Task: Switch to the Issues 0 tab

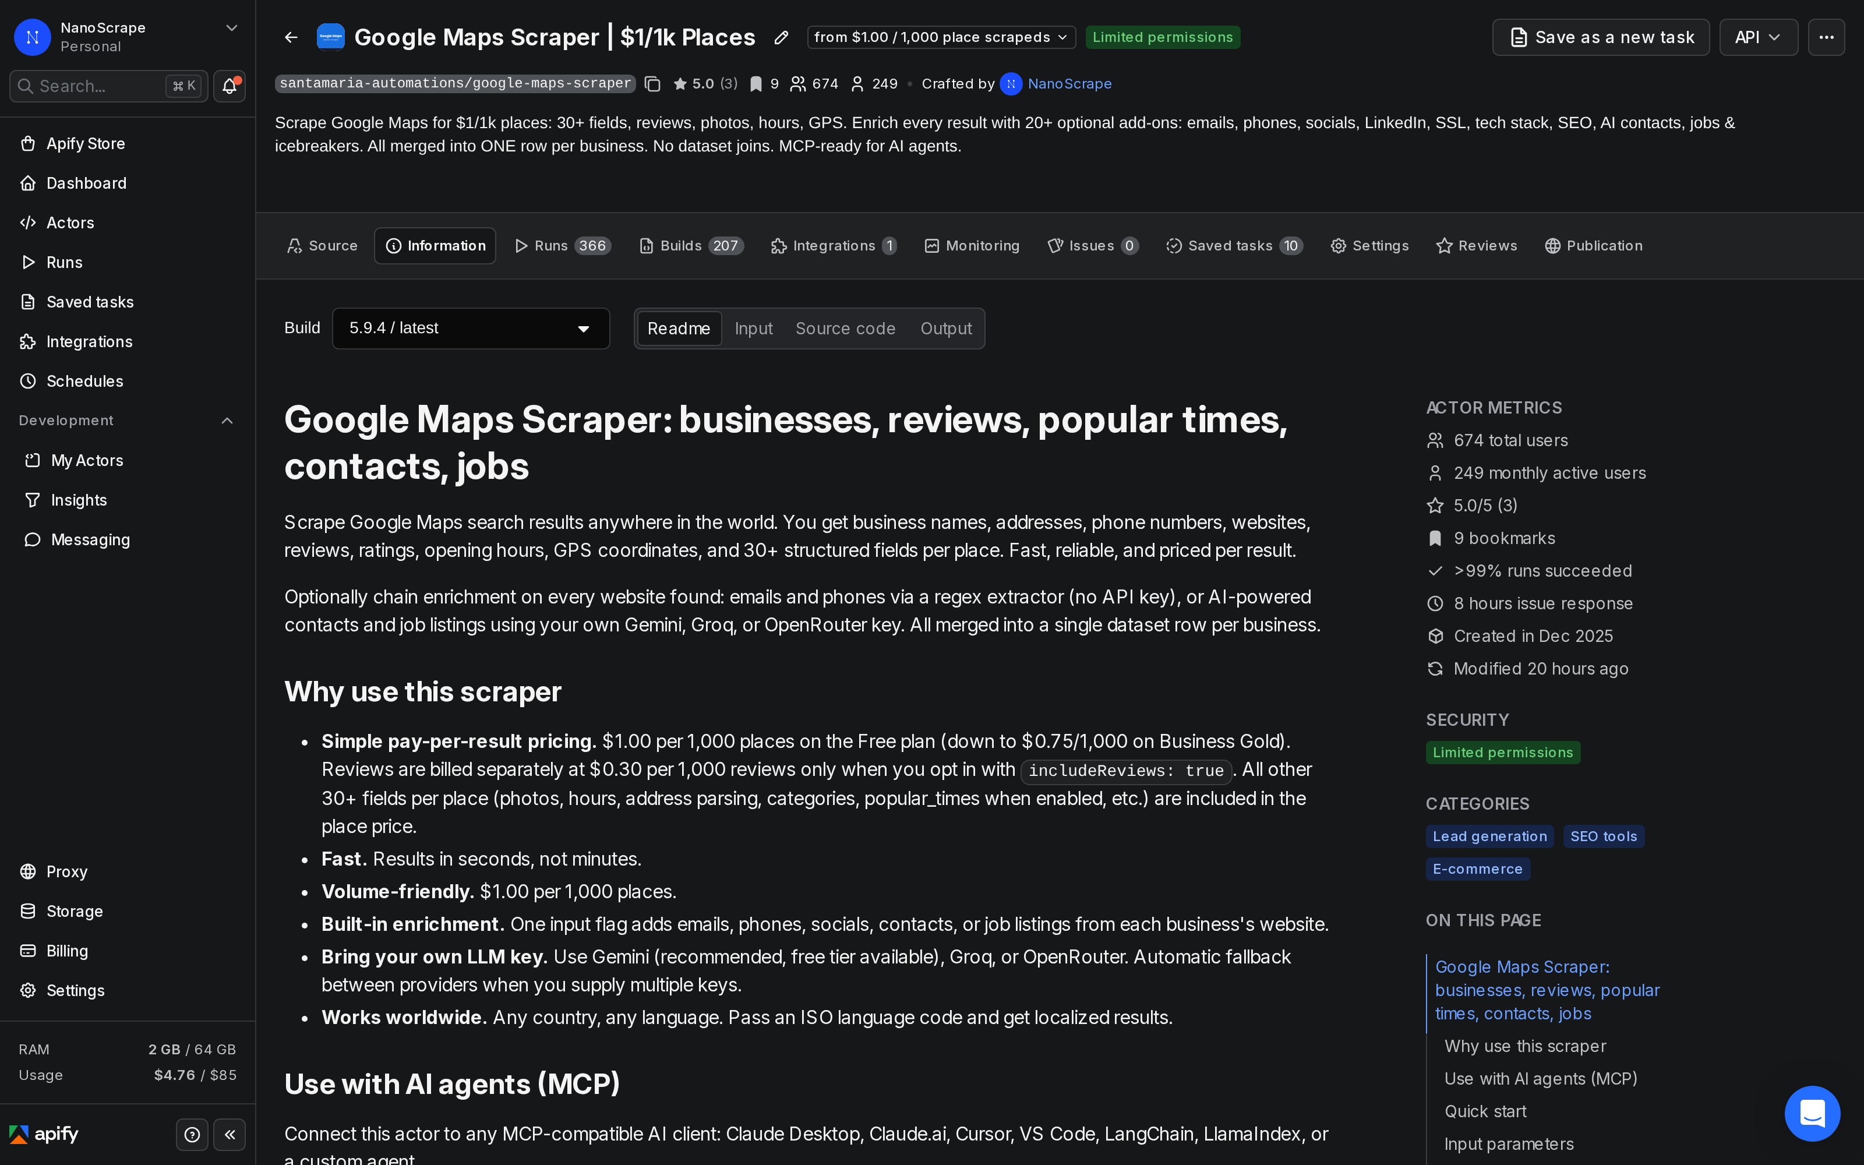Action: [1093, 246]
